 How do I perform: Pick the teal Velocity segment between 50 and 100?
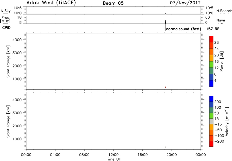211,110
